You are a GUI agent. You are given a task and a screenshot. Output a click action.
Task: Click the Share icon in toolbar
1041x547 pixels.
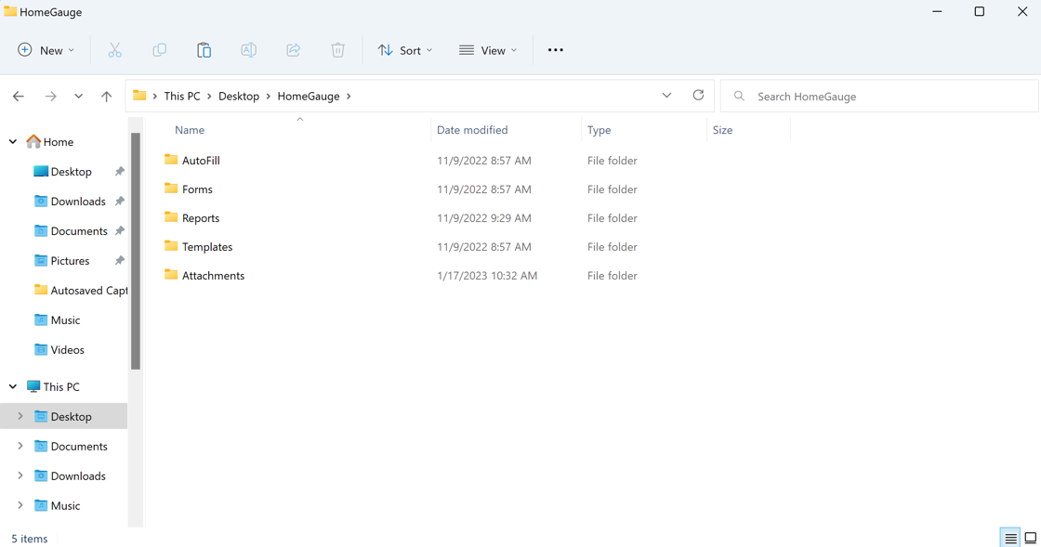point(293,50)
